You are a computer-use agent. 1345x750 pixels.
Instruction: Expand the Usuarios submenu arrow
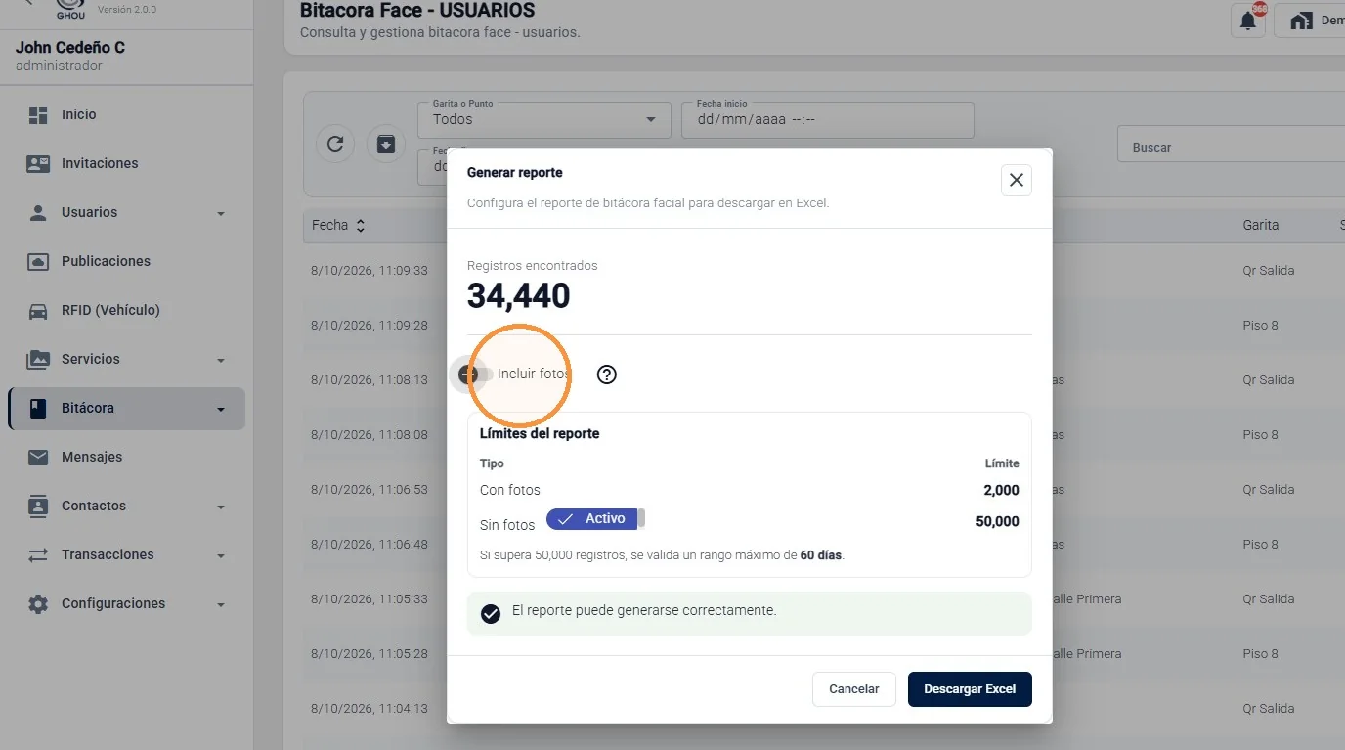tap(221, 213)
